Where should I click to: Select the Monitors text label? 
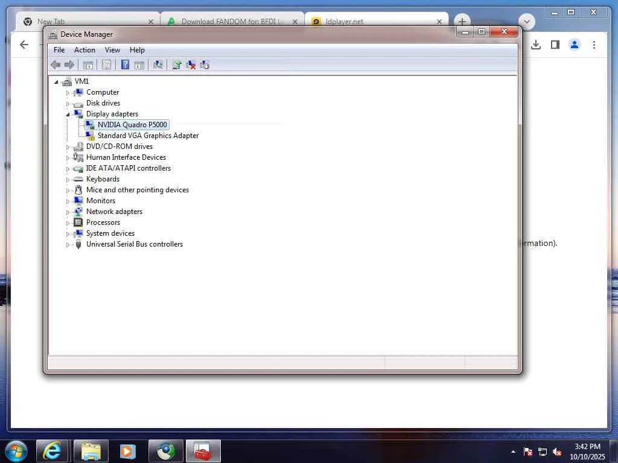click(101, 201)
